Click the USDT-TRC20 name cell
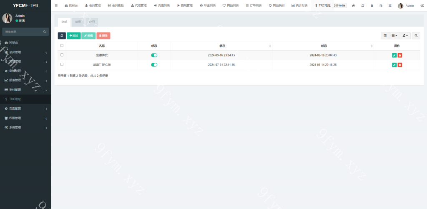 point(102,65)
